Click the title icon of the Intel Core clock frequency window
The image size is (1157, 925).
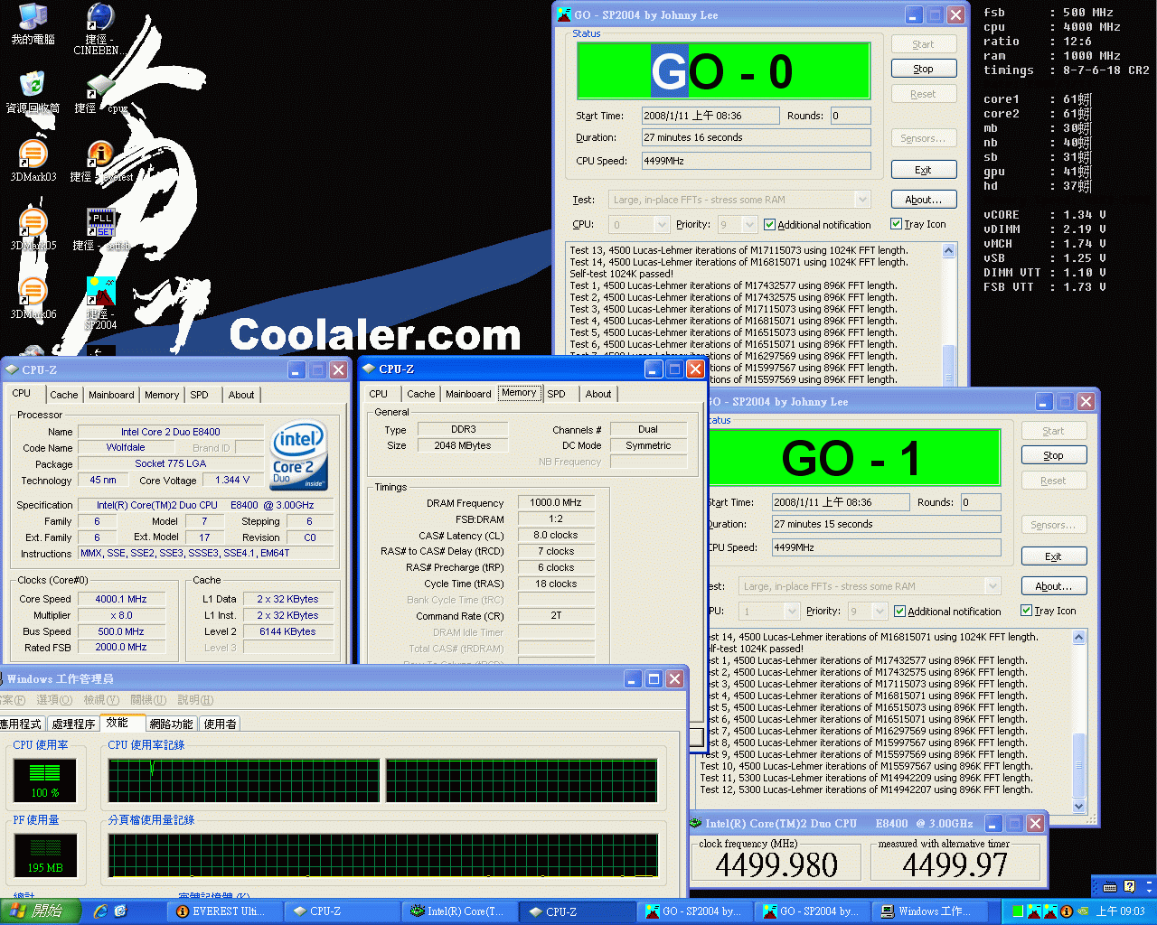pos(695,823)
